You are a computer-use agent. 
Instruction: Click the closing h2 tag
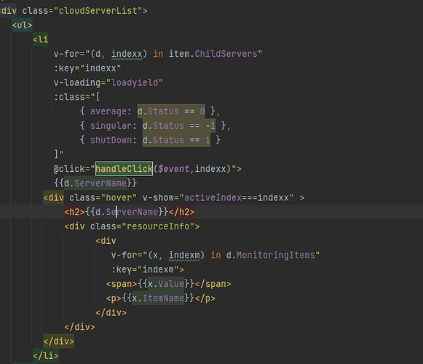pos(181,212)
